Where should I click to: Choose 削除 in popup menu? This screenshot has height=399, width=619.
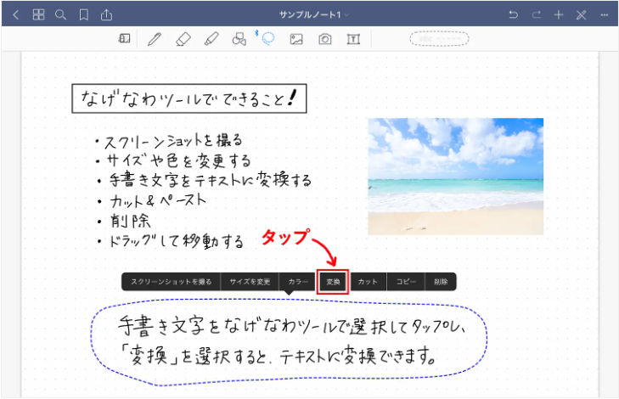441,282
